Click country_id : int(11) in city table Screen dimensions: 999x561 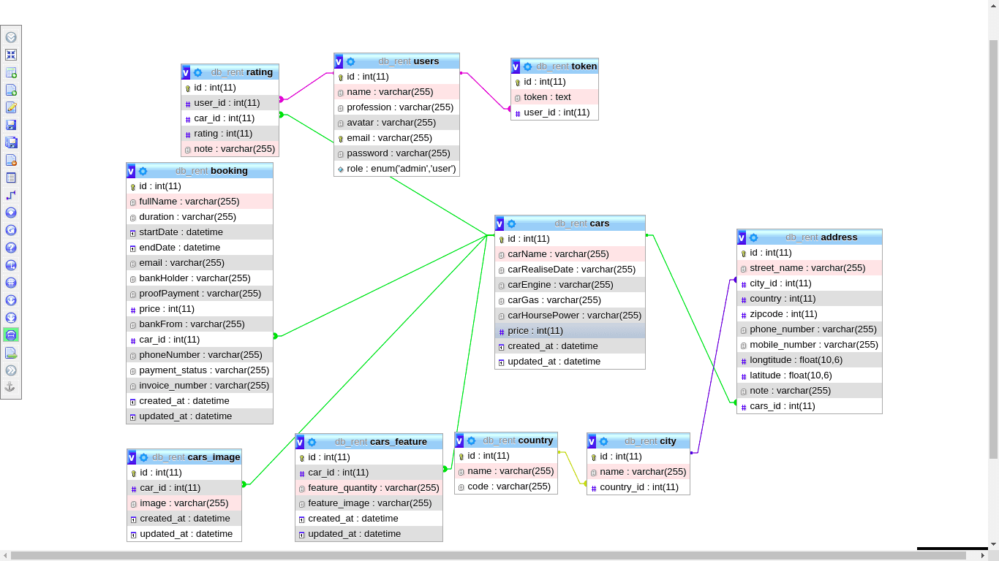click(x=638, y=487)
